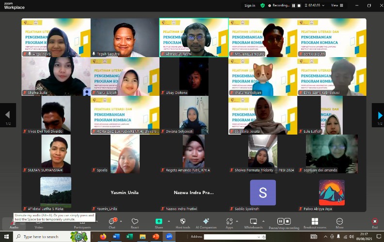Open Host tools shield icon
Screen dimensions: 384x242
tap(183, 222)
